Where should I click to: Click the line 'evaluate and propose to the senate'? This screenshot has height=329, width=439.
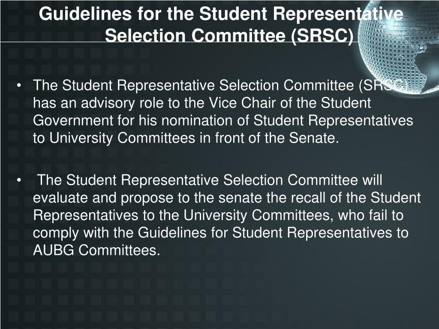227,198
